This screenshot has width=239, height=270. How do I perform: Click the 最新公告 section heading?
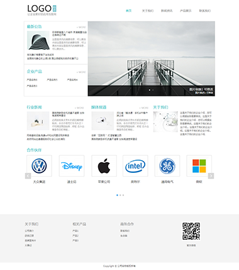34,26
